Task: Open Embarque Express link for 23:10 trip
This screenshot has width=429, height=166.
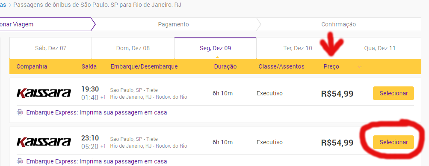Action: tap(96, 161)
